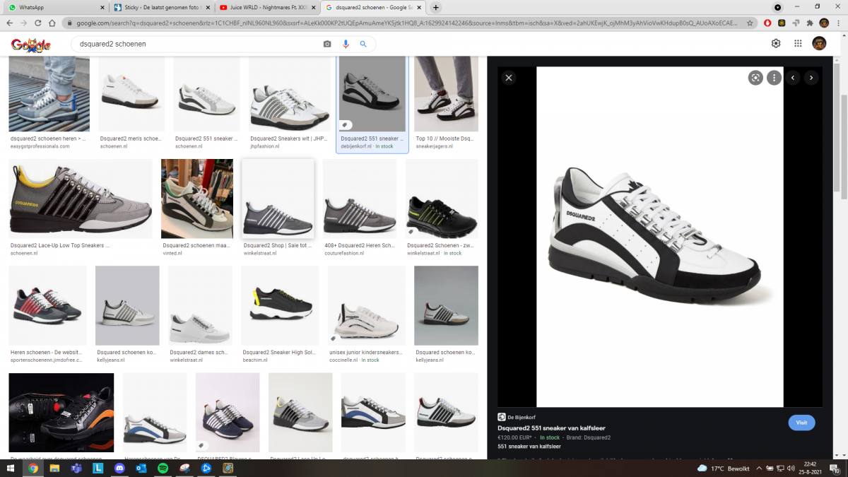The width and height of the screenshot is (848, 477).
Task: Click the blue Visit button
Action: (801, 423)
